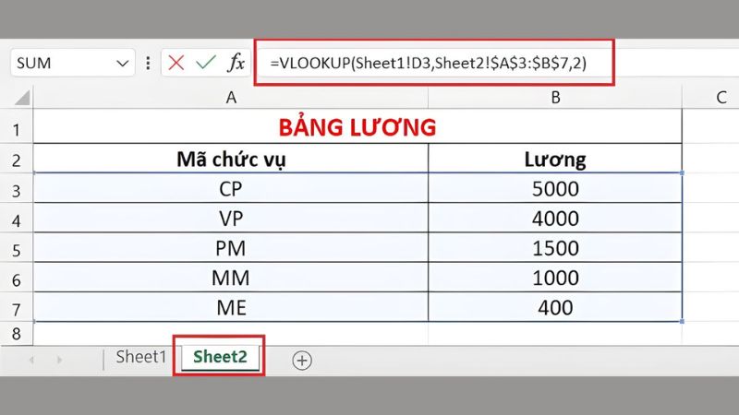This screenshot has width=739, height=415.
Task: Select the cell containing ME
Action: pyautogui.click(x=231, y=307)
